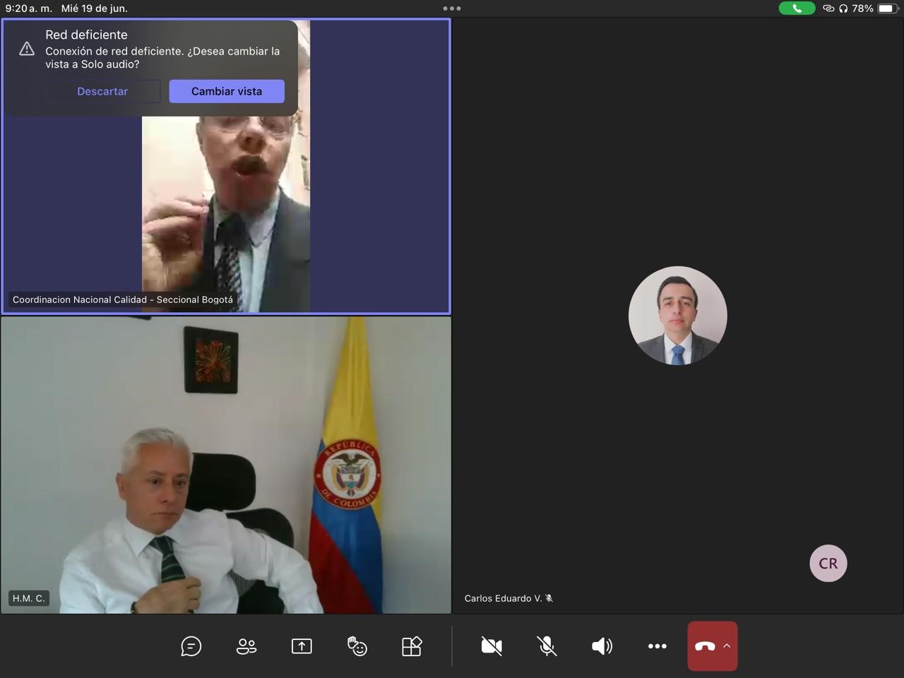Tap the Coordinacion Nacional Calidad label
This screenshot has height=678, width=904.
pyautogui.click(x=123, y=299)
